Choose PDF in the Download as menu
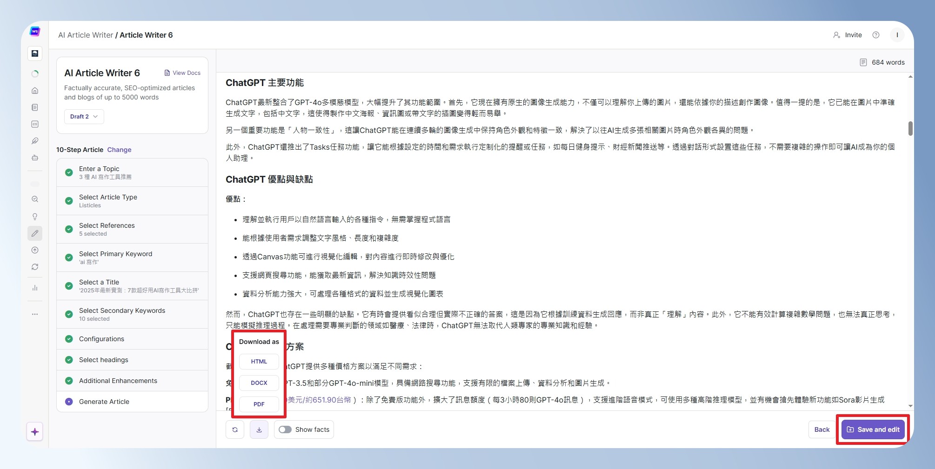Image resolution: width=935 pixels, height=469 pixels. (259, 404)
